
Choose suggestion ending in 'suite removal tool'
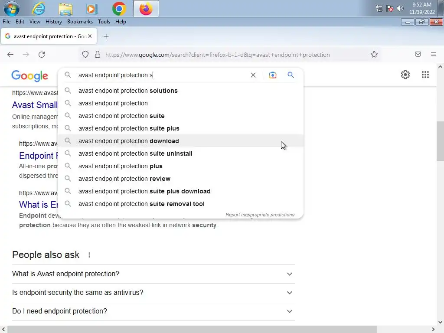pos(180,204)
